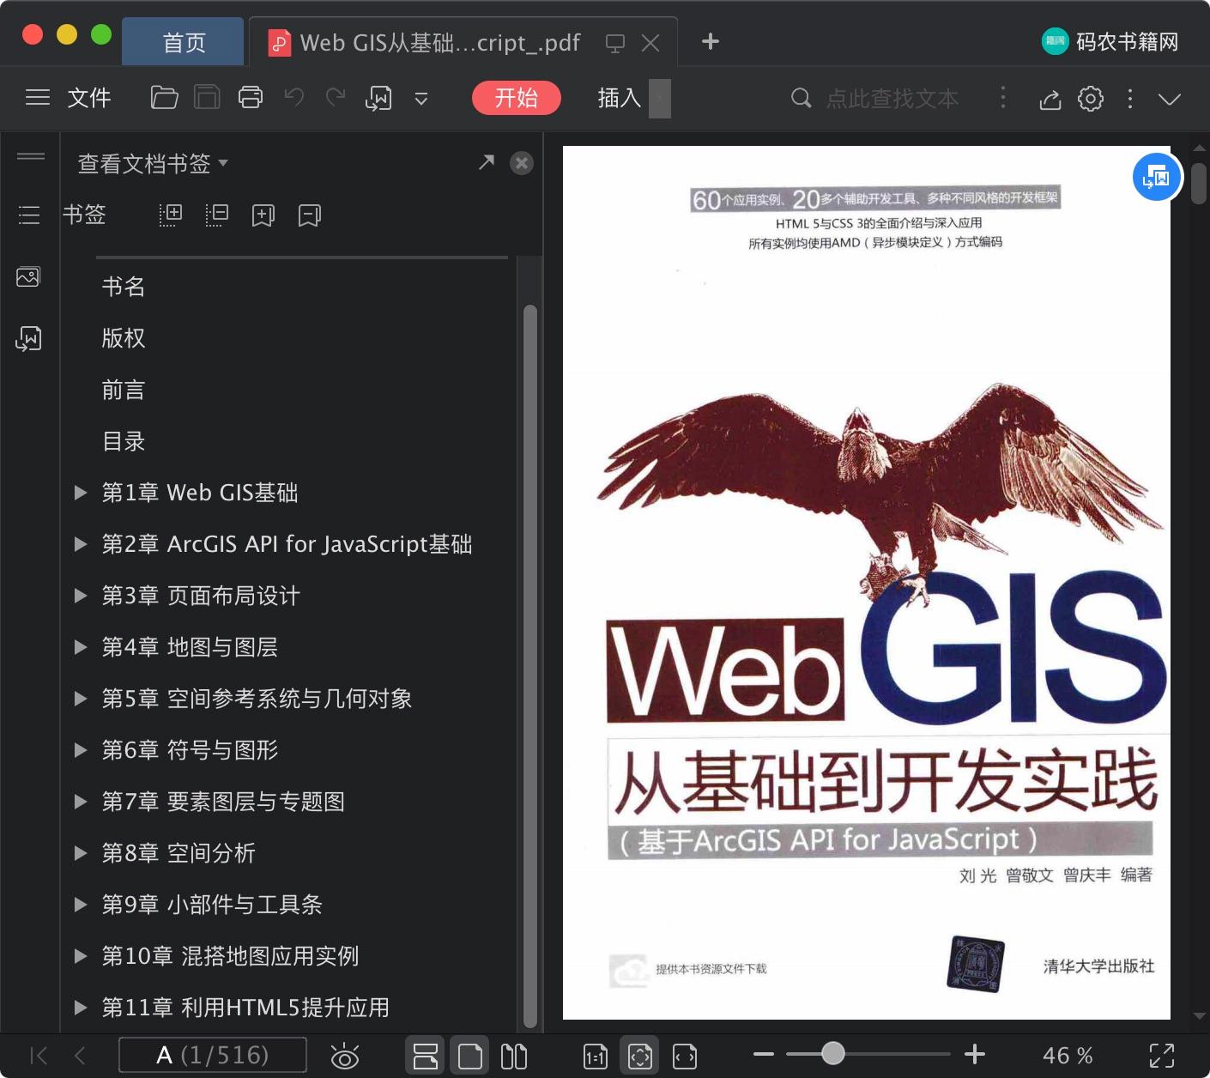Open the 前言 bookmark
Image resolution: width=1210 pixels, height=1078 pixels.
124,390
